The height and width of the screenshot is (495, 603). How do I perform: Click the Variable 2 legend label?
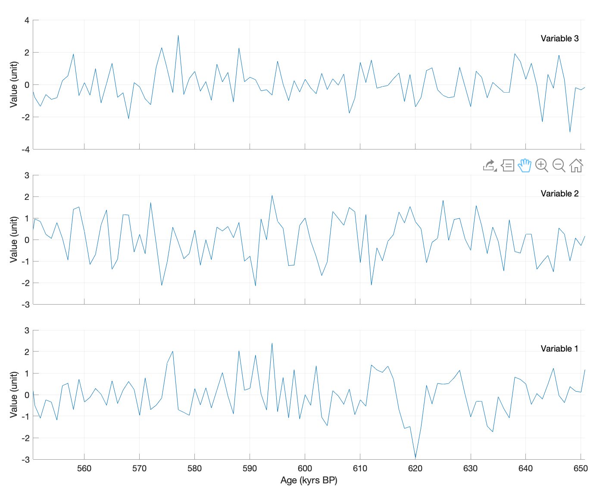coord(559,193)
